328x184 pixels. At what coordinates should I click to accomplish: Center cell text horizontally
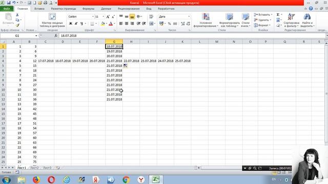pyautogui.click(x=127, y=24)
